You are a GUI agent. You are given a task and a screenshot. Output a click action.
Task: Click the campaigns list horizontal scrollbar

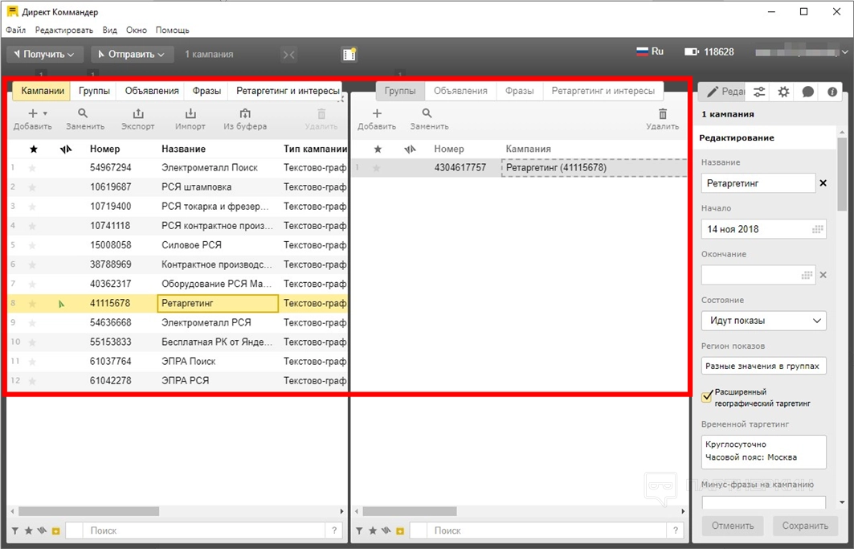coord(80,510)
